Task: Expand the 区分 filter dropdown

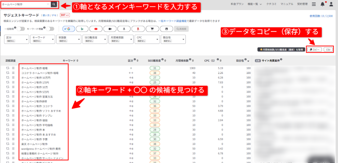Action: (x=17, y=39)
